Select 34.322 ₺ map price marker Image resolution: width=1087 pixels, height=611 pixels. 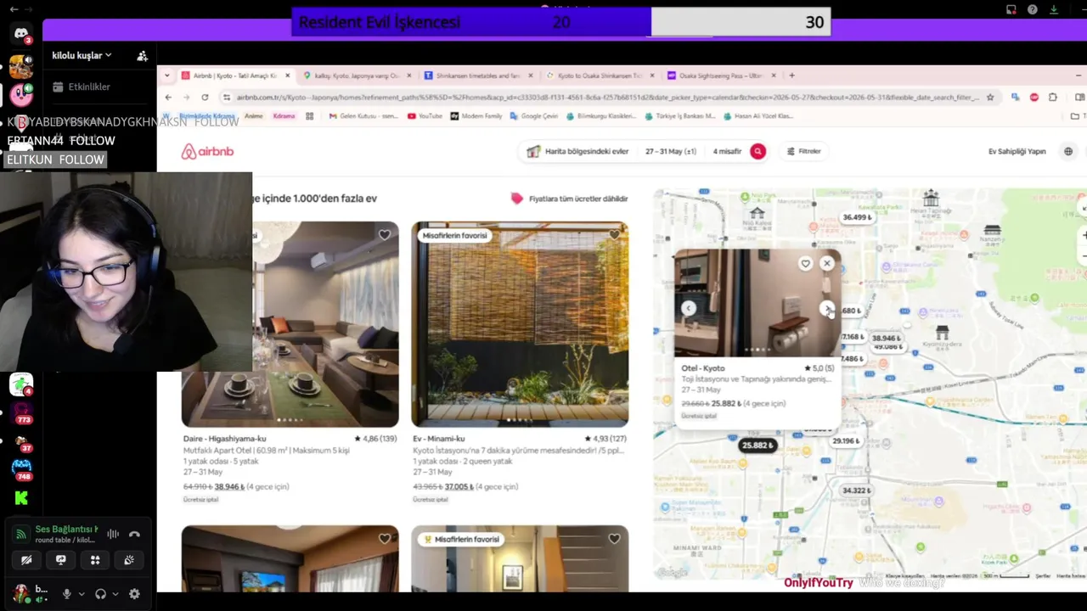coord(857,490)
